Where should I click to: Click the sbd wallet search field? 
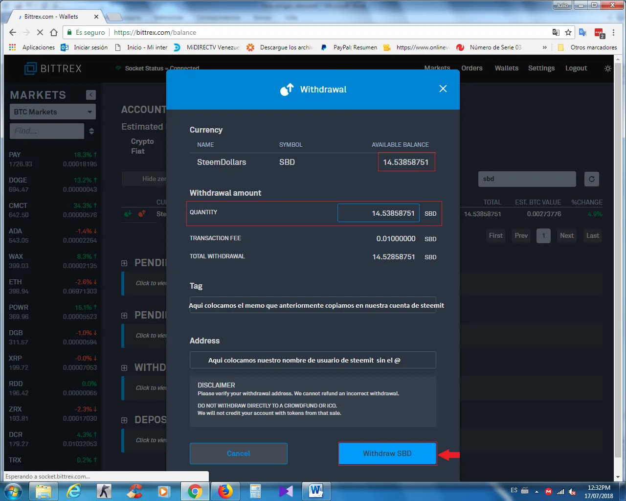pyautogui.click(x=527, y=179)
